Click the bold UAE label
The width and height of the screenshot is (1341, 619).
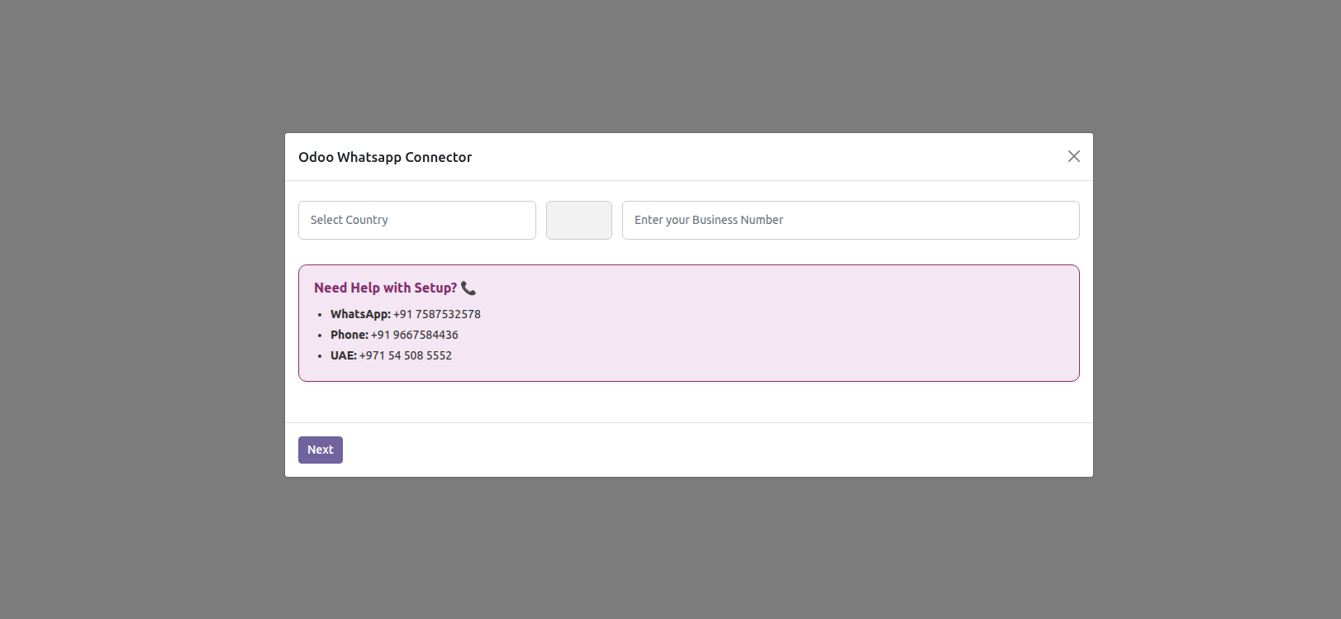click(x=343, y=355)
